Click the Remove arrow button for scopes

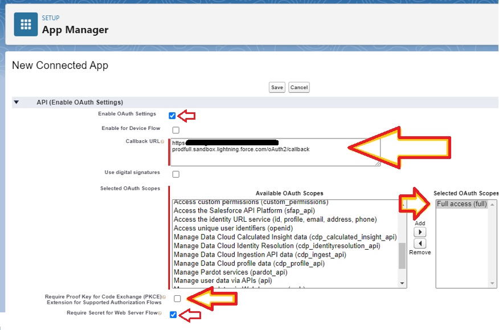[419, 243]
